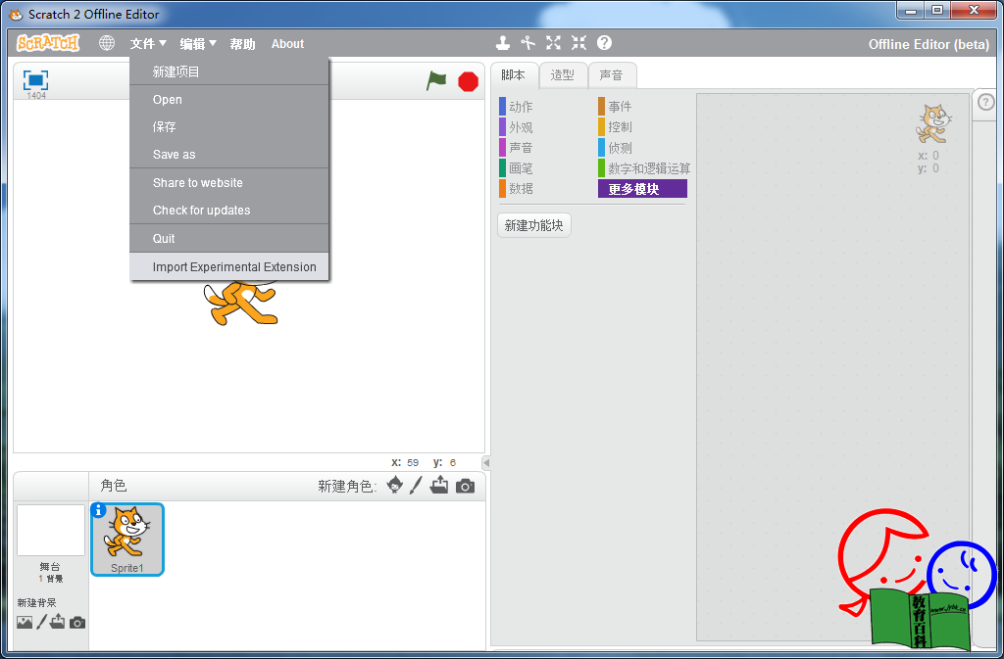Viewport: 1004px width, 659px height.
Task: Select the 动作 block category
Action: point(516,107)
